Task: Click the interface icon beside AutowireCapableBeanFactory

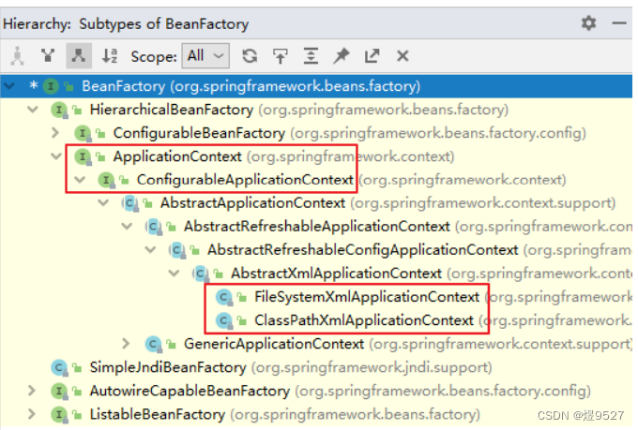Action: coord(59,392)
